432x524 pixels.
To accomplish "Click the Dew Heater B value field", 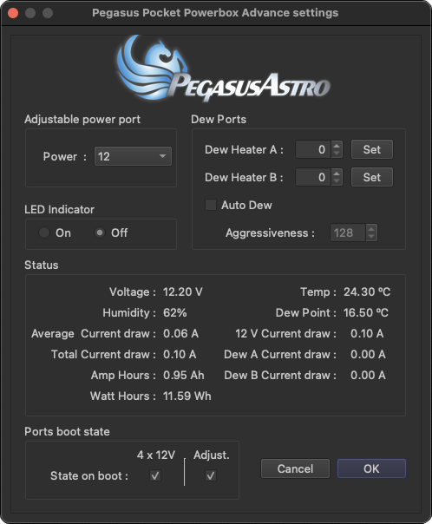I will coord(313,177).
